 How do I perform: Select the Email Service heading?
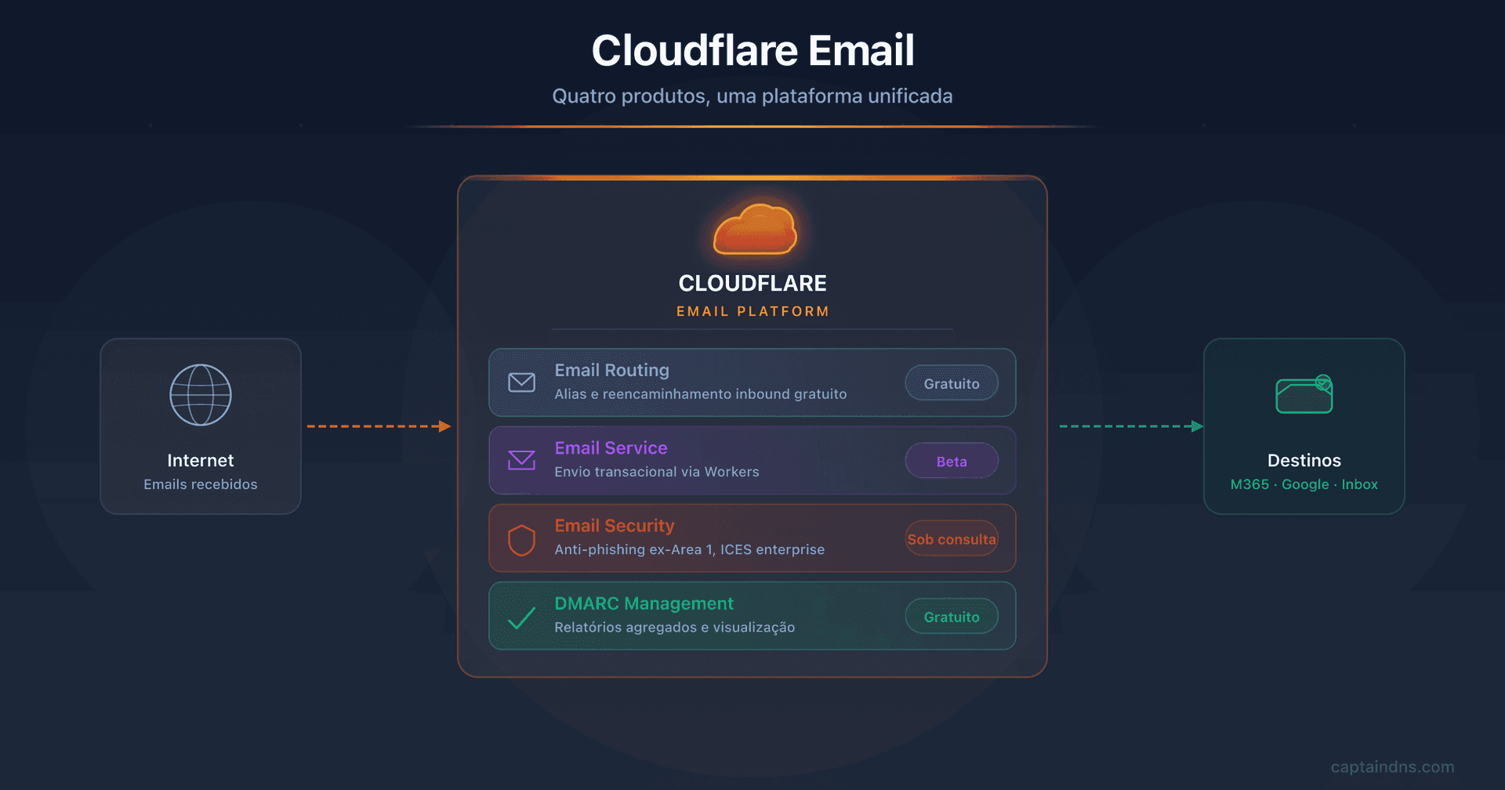[611, 448]
